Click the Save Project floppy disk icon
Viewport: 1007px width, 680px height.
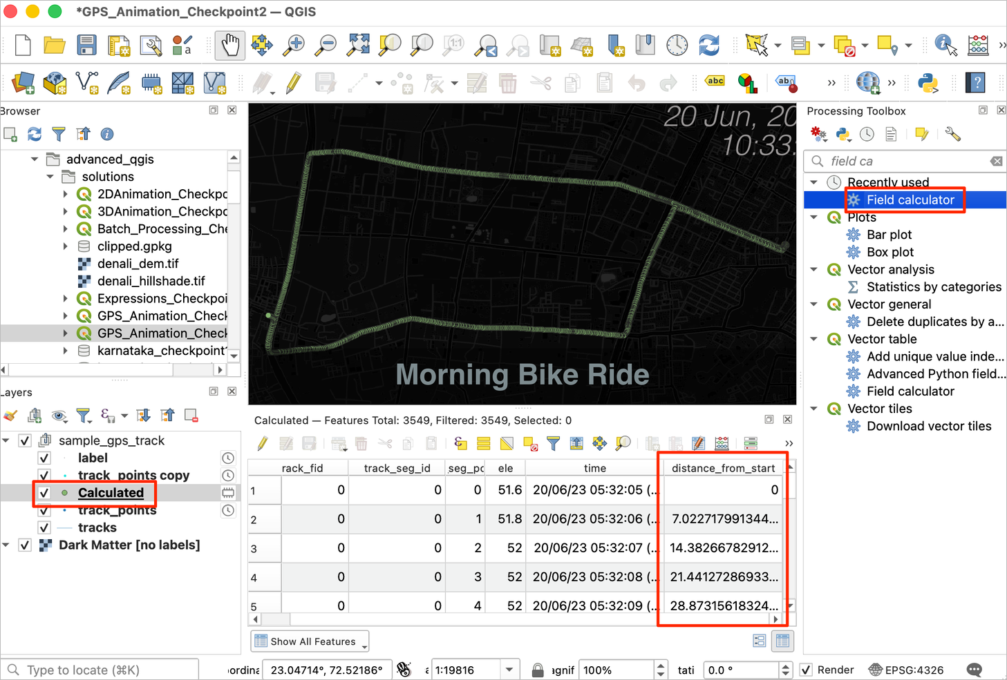pos(86,46)
